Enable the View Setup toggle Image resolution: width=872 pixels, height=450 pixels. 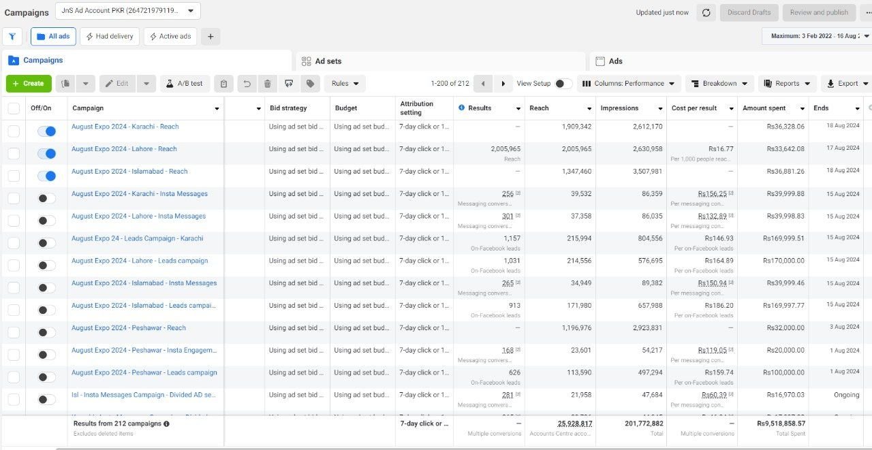click(563, 84)
